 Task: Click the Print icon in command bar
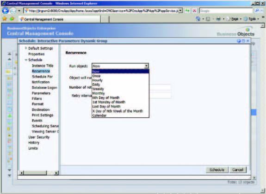[x=218, y=19]
